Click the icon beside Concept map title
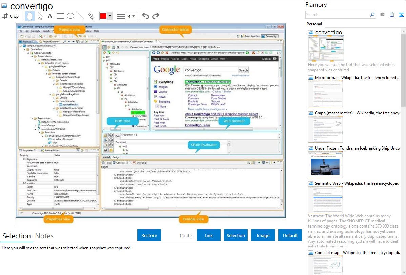 point(311,252)
